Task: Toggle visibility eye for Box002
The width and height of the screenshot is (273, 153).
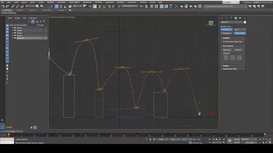Action: coord(13,30)
